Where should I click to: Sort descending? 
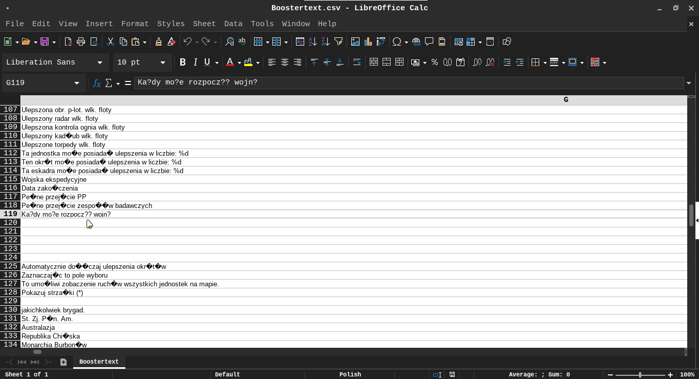(x=326, y=42)
